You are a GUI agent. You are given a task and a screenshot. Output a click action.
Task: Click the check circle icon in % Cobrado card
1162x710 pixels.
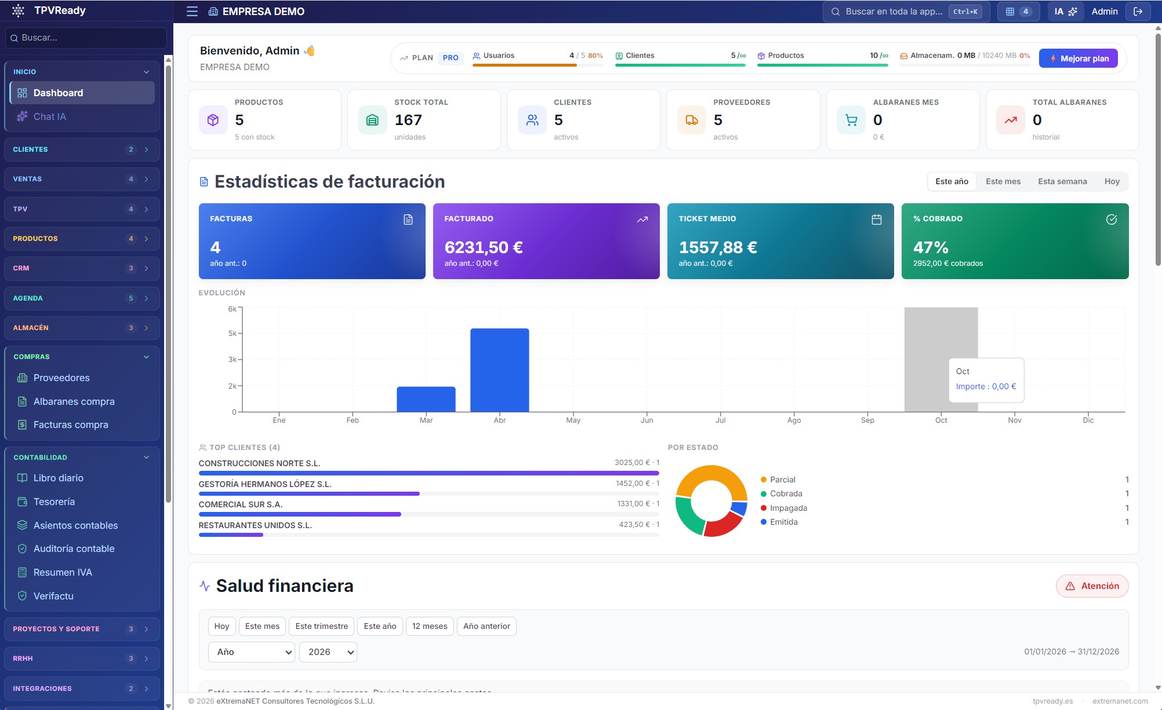[1112, 219]
